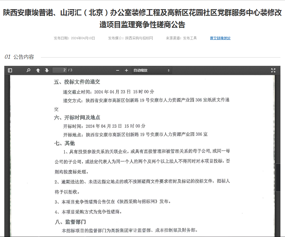
Task: Click the line 3、本项目竞争性磋商公告仅在
Action: 113,202
